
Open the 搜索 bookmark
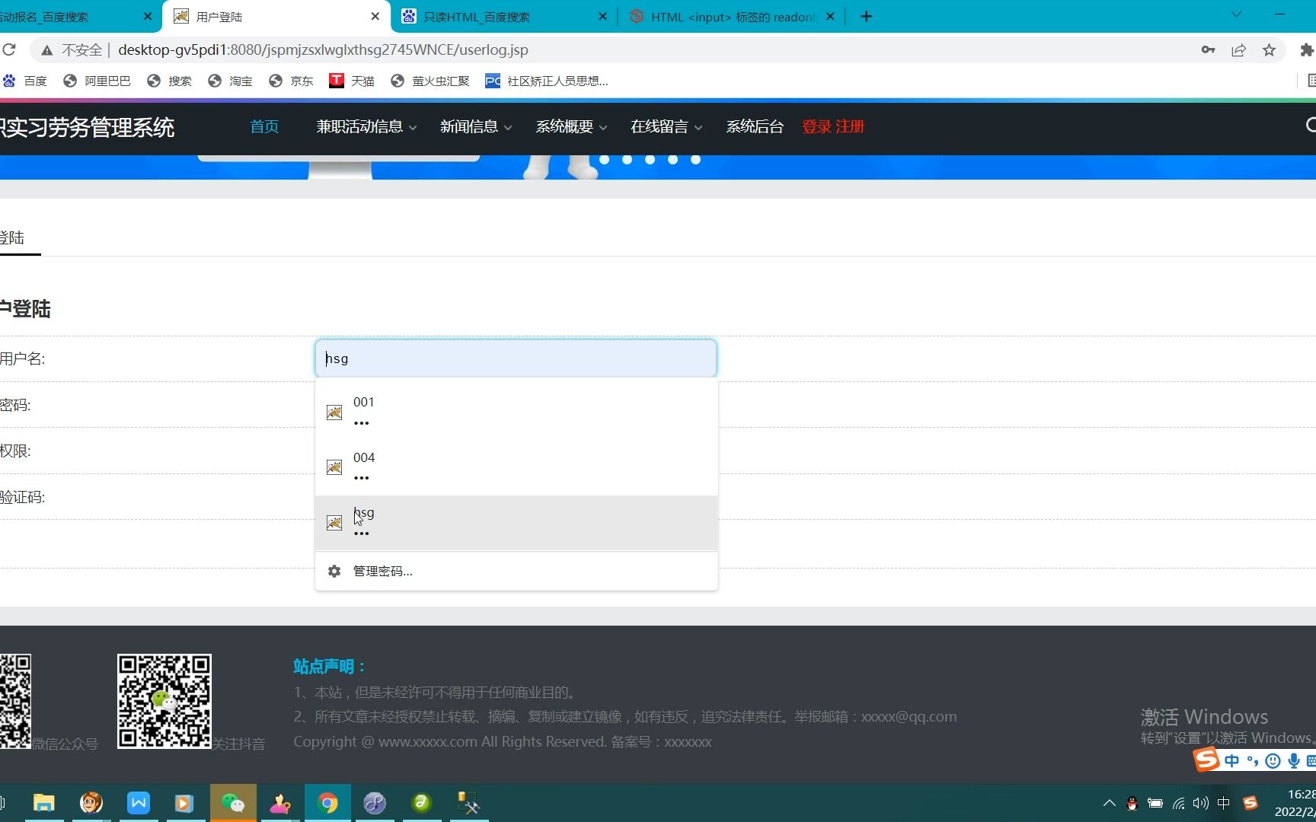[169, 81]
